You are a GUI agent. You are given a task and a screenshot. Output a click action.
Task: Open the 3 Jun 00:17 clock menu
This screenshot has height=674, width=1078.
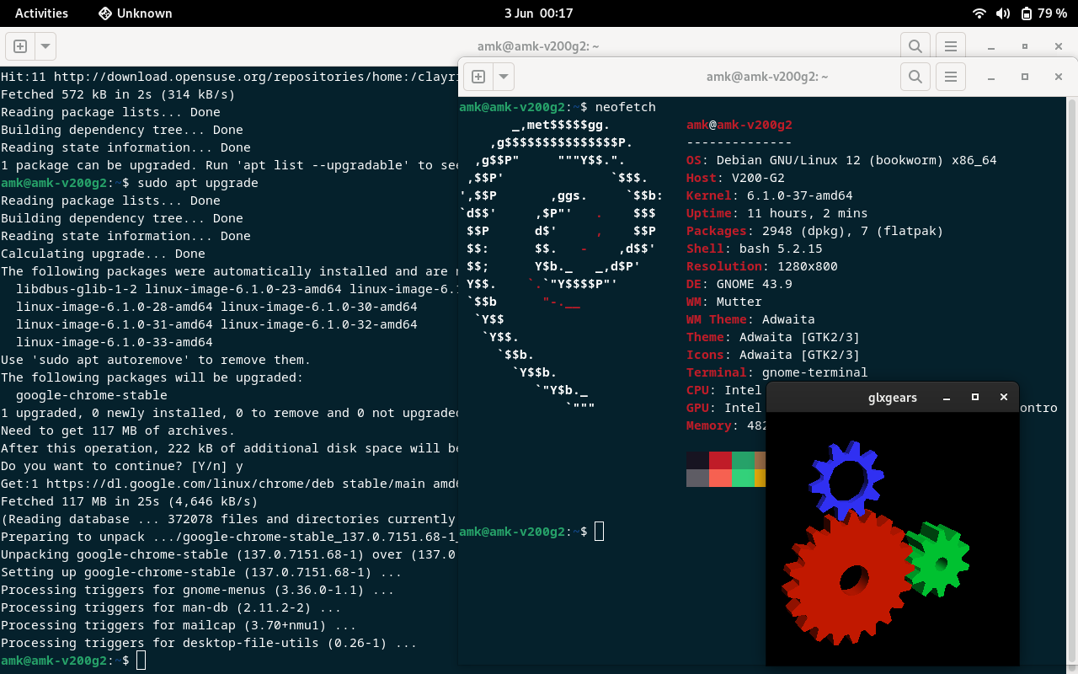point(538,13)
